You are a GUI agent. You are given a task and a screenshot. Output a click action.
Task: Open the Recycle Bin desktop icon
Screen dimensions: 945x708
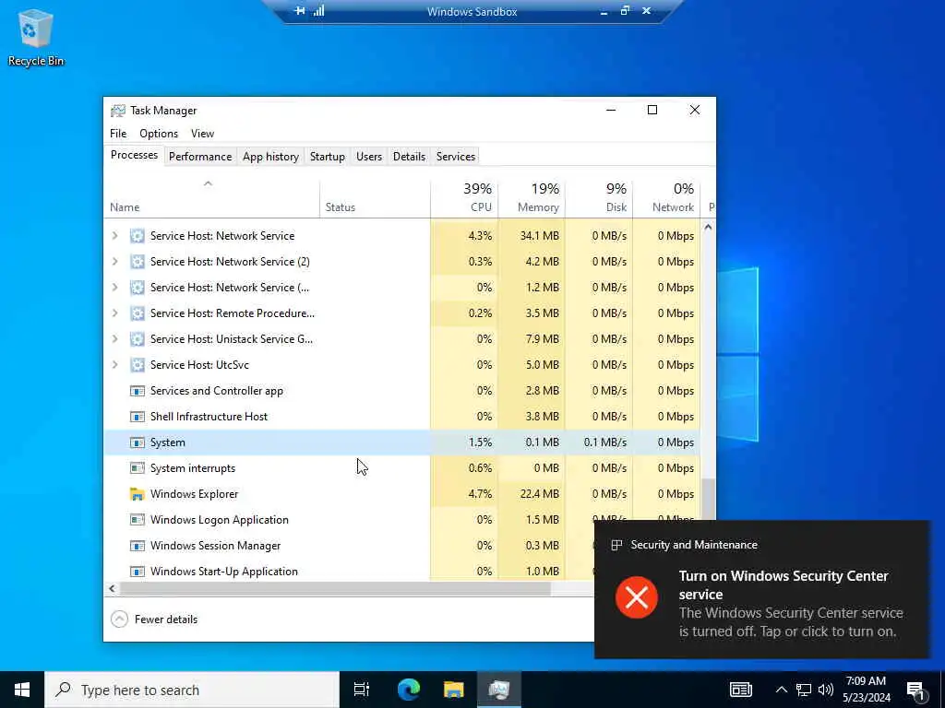(x=36, y=37)
